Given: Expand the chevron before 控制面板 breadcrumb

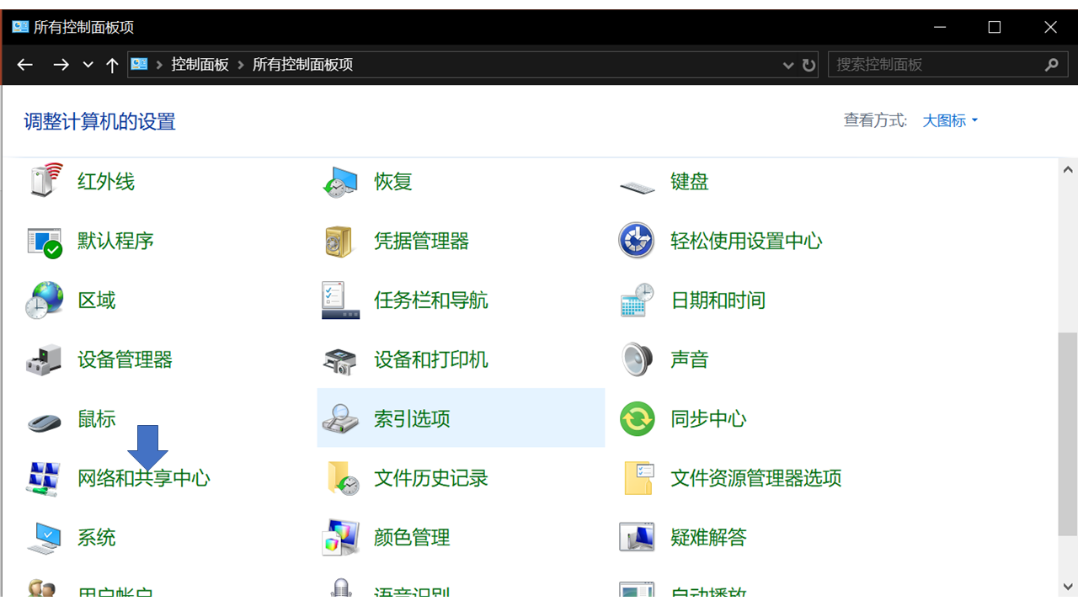Looking at the screenshot, I should point(159,65).
